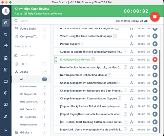Open the test tube icon in sidebar

click(x=6, y=46)
